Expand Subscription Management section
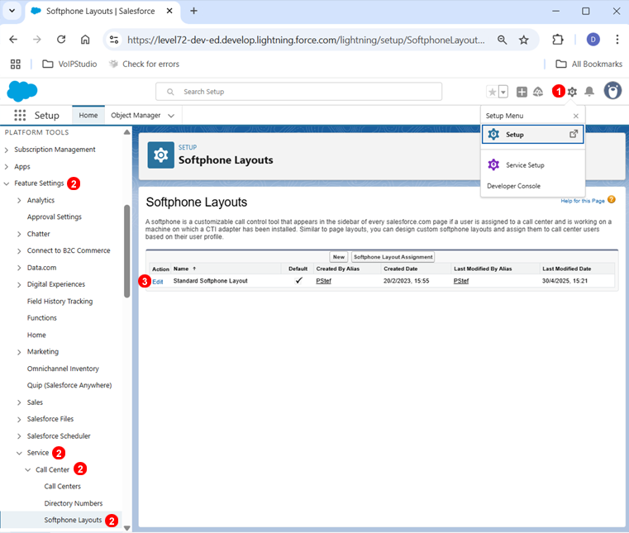 click(6, 150)
